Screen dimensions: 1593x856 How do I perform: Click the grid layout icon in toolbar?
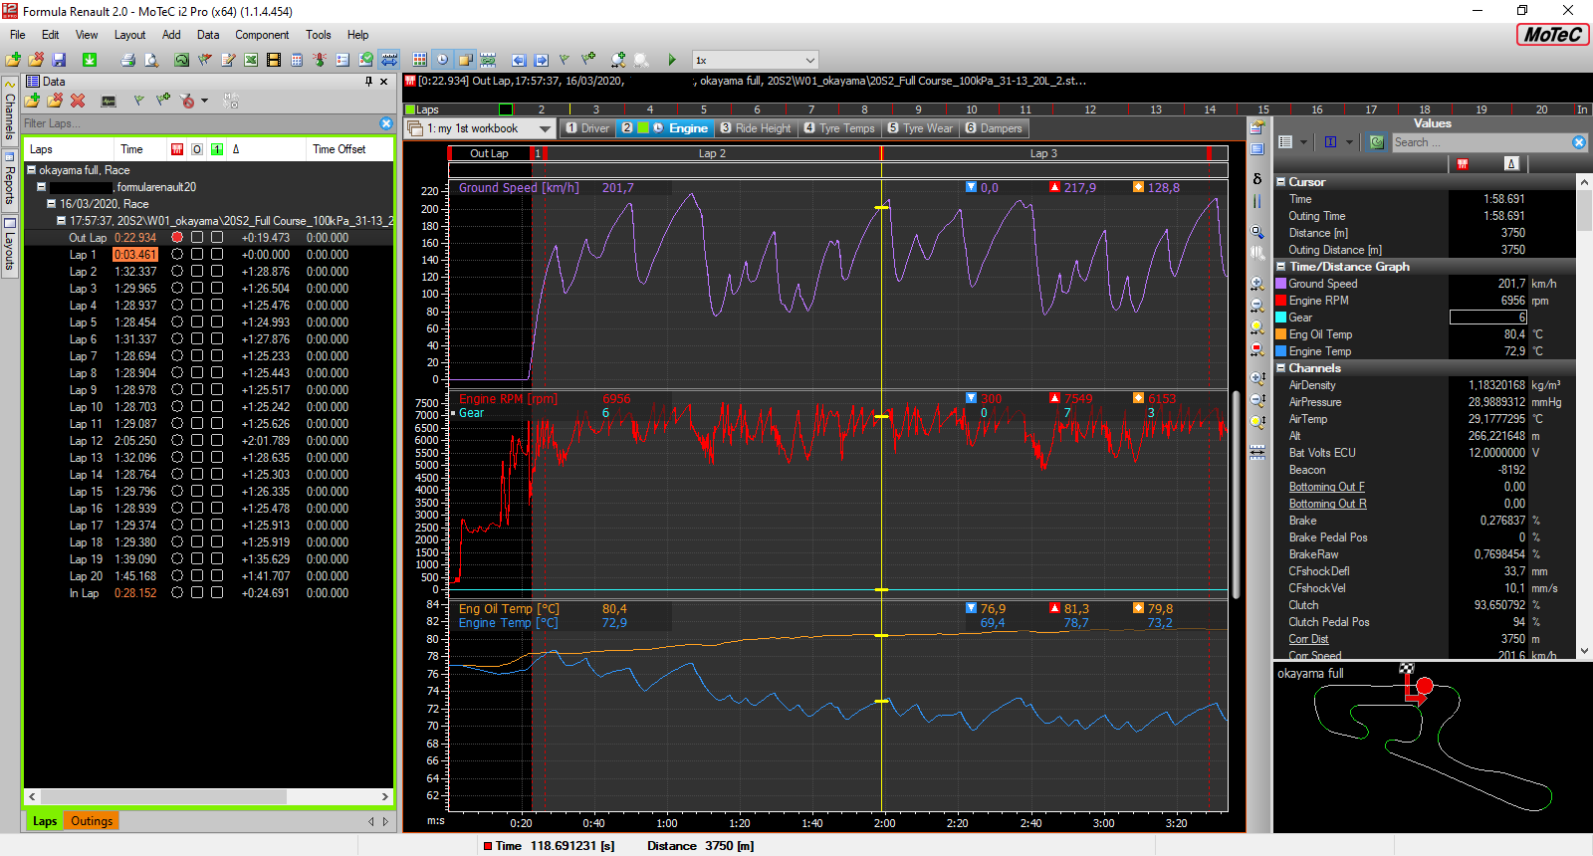(x=420, y=60)
